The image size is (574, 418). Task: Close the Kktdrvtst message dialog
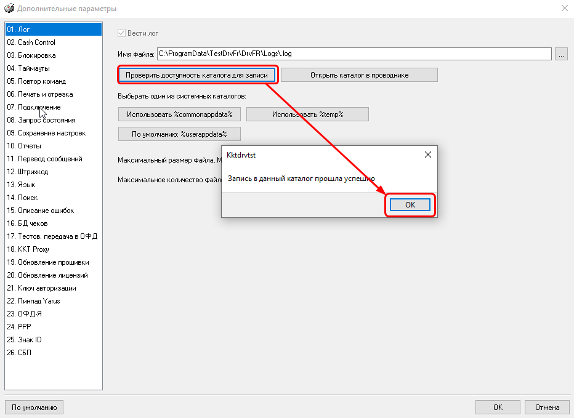point(428,155)
